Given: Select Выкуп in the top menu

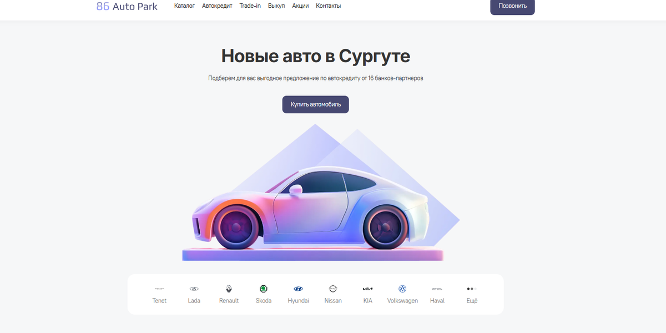Looking at the screenshot, I should tap(276, 6).
